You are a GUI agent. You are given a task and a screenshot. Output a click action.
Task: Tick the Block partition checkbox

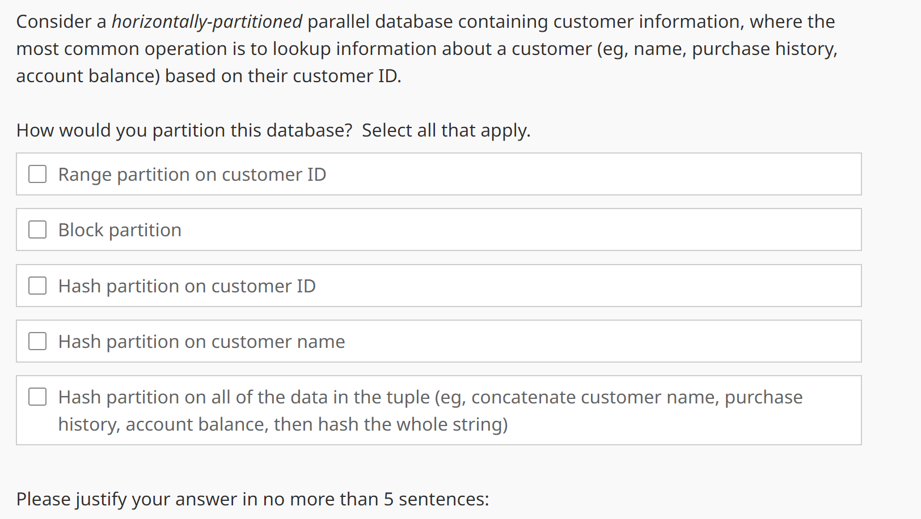pyautogui.click(x=37, y=229)
